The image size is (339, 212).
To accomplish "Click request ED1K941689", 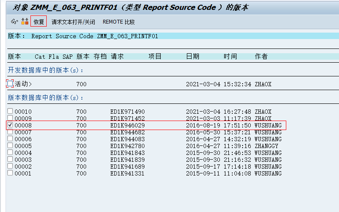I will (127, 167).
